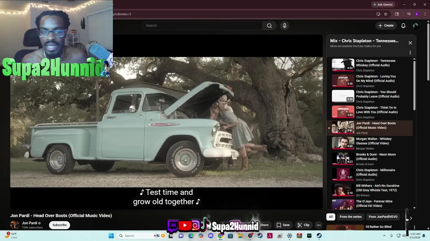Open Chrome media controls icon
The image size is (430, 241).
coord(409,14)
